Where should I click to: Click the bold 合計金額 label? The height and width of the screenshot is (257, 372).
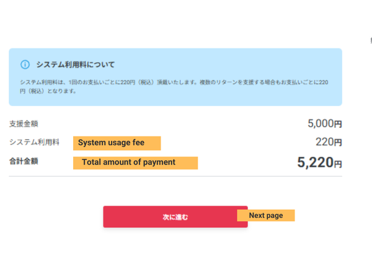[24, 162]
